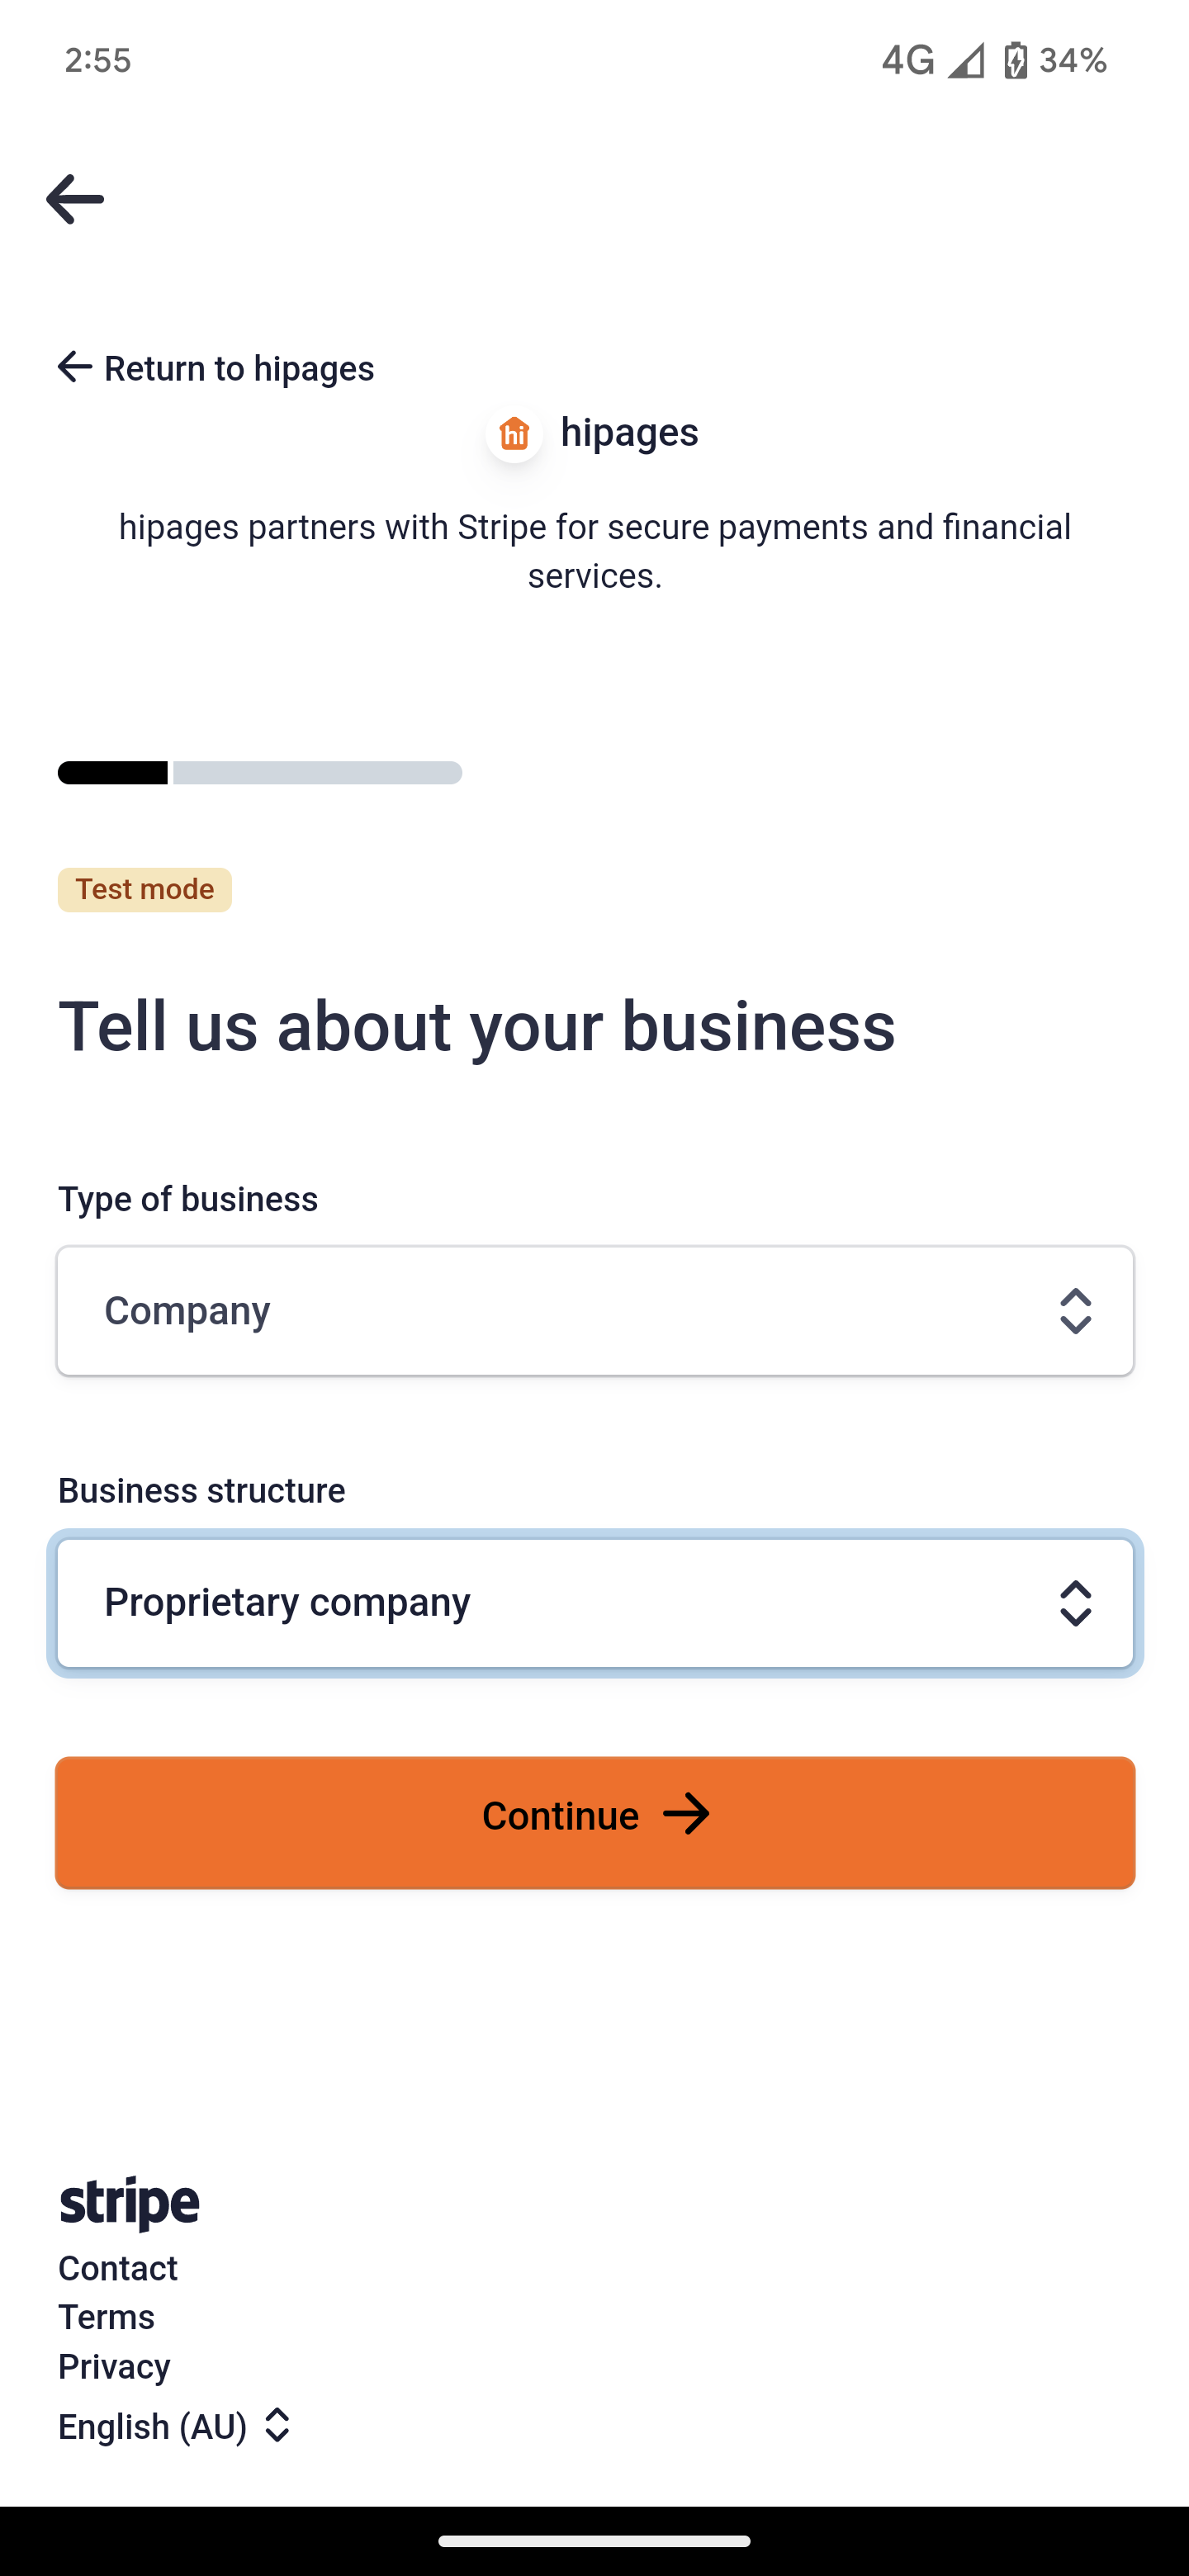The width and height of the screenshot is (1189, 2576).
Task: Open the Contact link in footer
Action: pyautogui.click(x=118, y=2268)
